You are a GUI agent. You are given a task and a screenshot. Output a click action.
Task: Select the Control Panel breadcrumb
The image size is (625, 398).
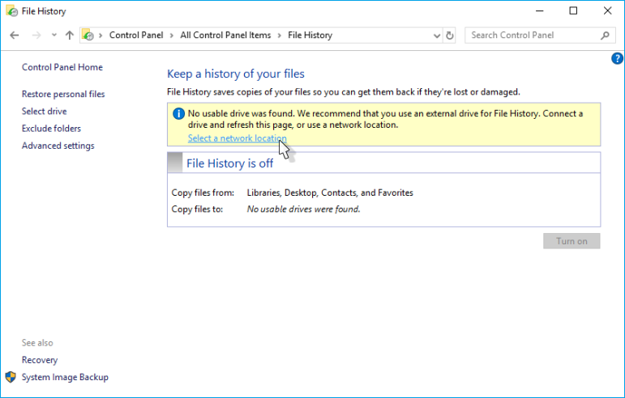(x=135, y=36)
